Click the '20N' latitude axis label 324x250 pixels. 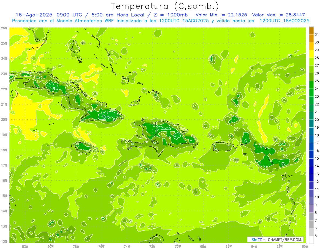point(4,119)
